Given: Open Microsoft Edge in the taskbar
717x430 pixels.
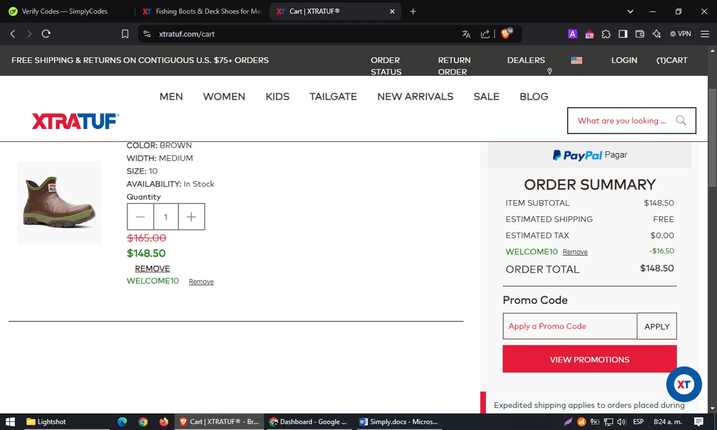Looking at the screenshot, I should click(x=122, y=422).
